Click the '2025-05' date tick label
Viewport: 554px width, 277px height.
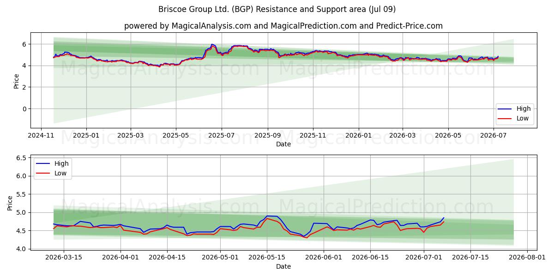pyautogui.click(x=176, y=135)
